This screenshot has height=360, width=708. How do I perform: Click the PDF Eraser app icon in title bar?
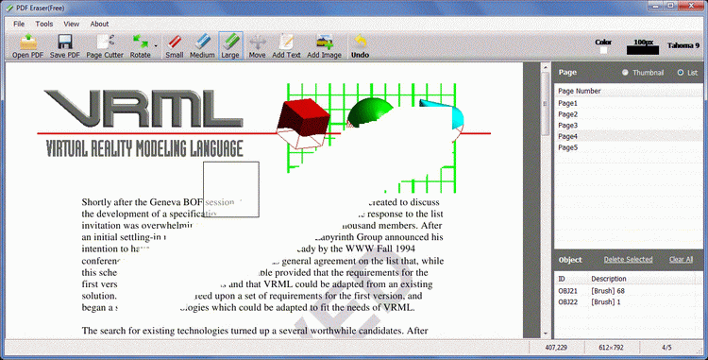point(9,9)
